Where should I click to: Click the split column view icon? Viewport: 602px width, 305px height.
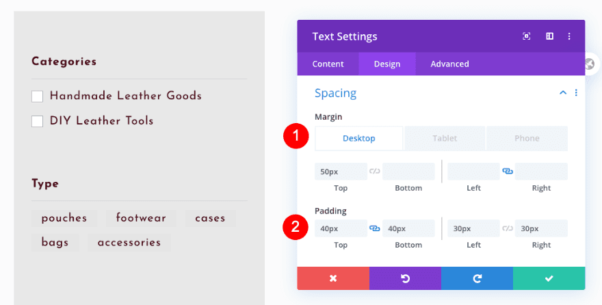(549, 36)
